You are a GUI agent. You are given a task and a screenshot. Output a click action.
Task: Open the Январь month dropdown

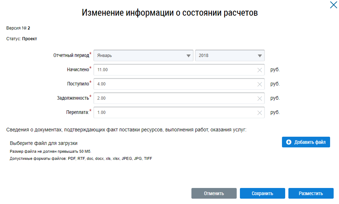[x=143, y=56]
